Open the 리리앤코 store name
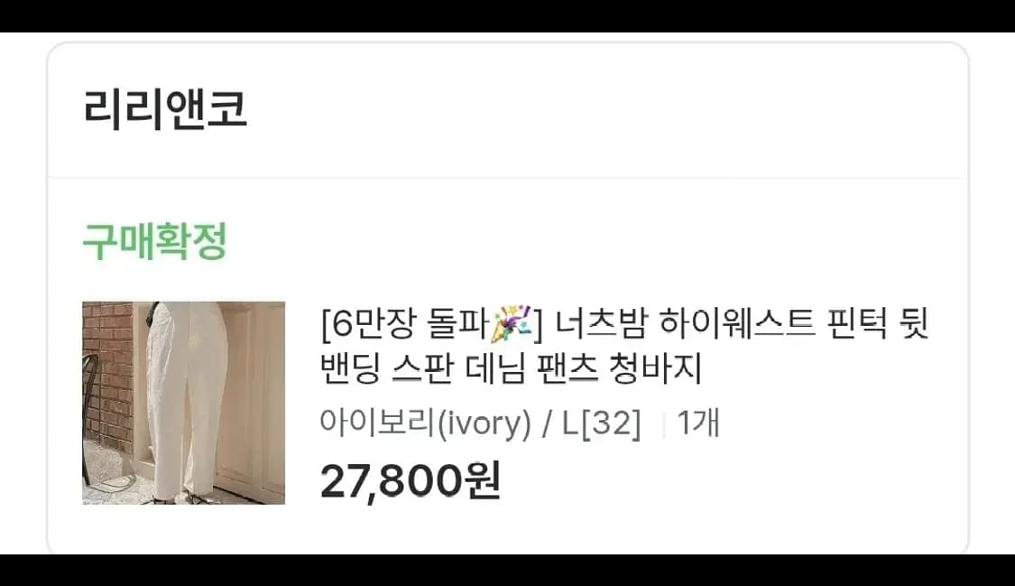 point(165,108)
